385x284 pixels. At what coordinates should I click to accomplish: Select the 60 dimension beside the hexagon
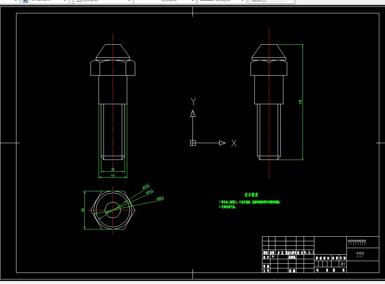point(83,210)
